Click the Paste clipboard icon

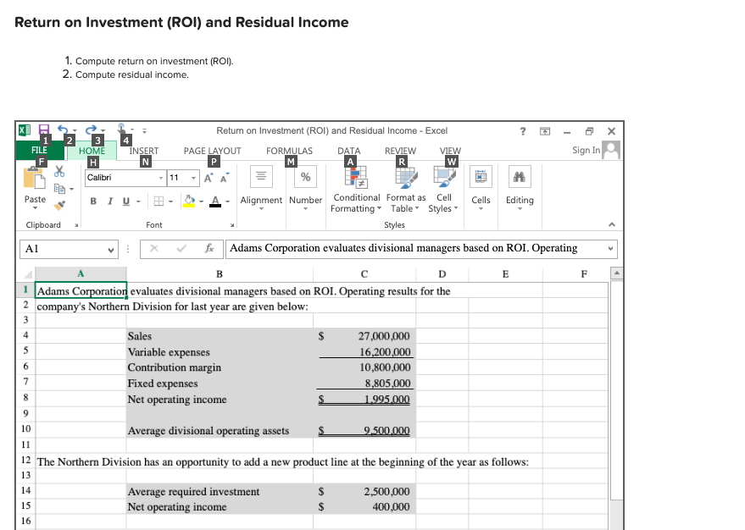coord(35,178)
